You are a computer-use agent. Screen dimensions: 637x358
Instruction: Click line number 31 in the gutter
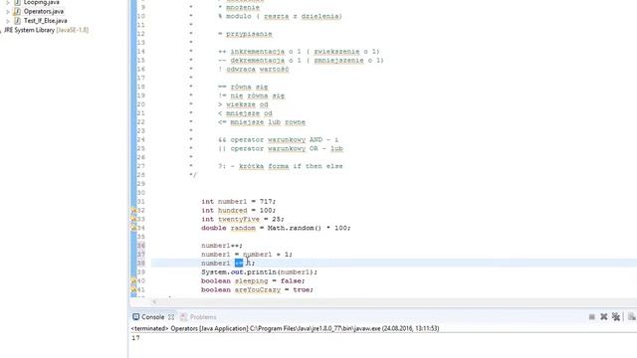(x=141, y=201)
